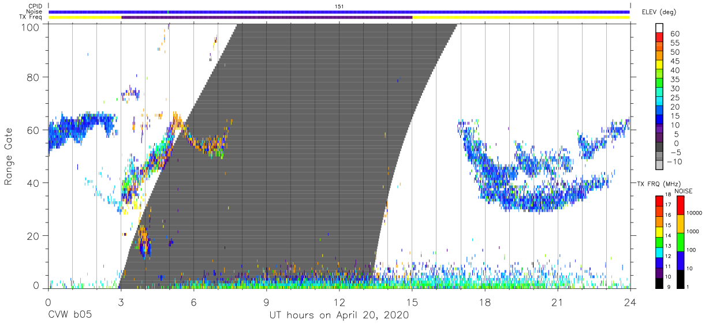Click the '18' tick on UT hours axis
The image size is (709, 327).
click(x=484, y=302)
